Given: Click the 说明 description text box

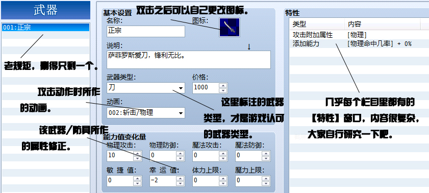Looking at the screenshot, I should point(189,59).
